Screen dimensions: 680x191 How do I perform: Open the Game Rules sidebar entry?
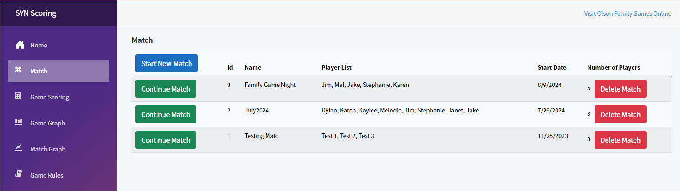(x=46, y=175)
